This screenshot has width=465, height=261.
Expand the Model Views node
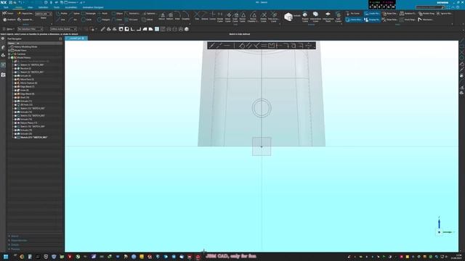coord(9,50)
